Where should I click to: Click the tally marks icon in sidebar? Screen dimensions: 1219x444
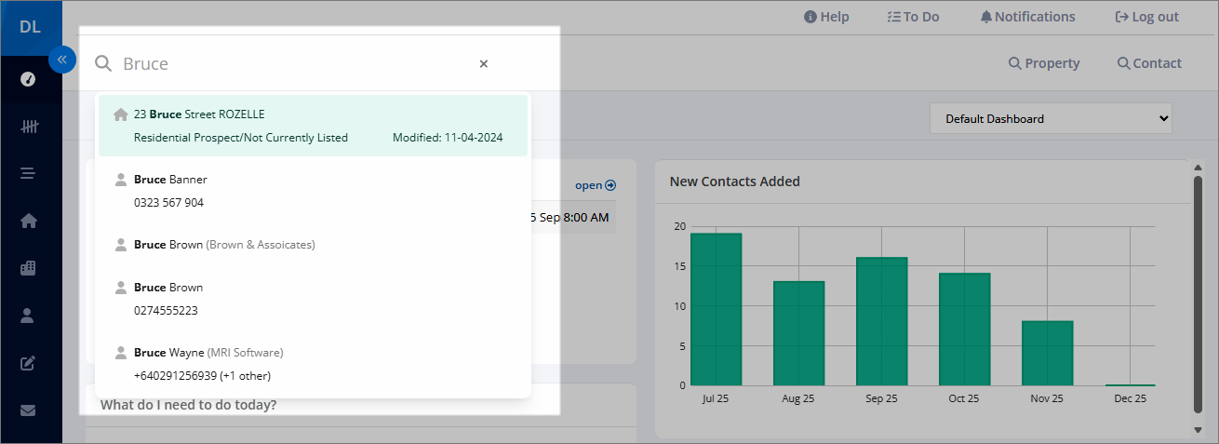[x=28, y=127]
